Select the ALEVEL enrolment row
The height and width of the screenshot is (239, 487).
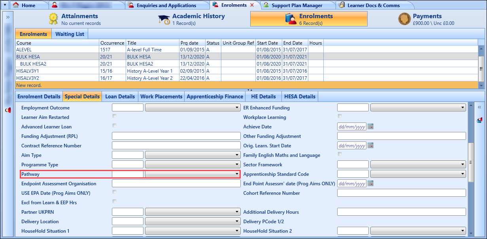click(247, 50)
